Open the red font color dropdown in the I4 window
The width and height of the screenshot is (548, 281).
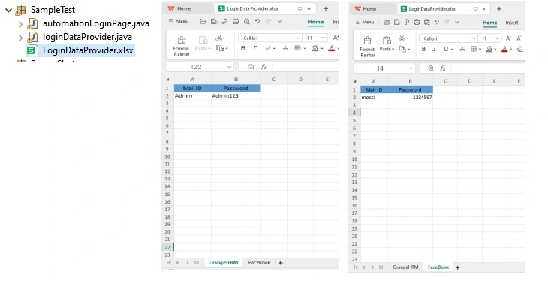(511, 50)
